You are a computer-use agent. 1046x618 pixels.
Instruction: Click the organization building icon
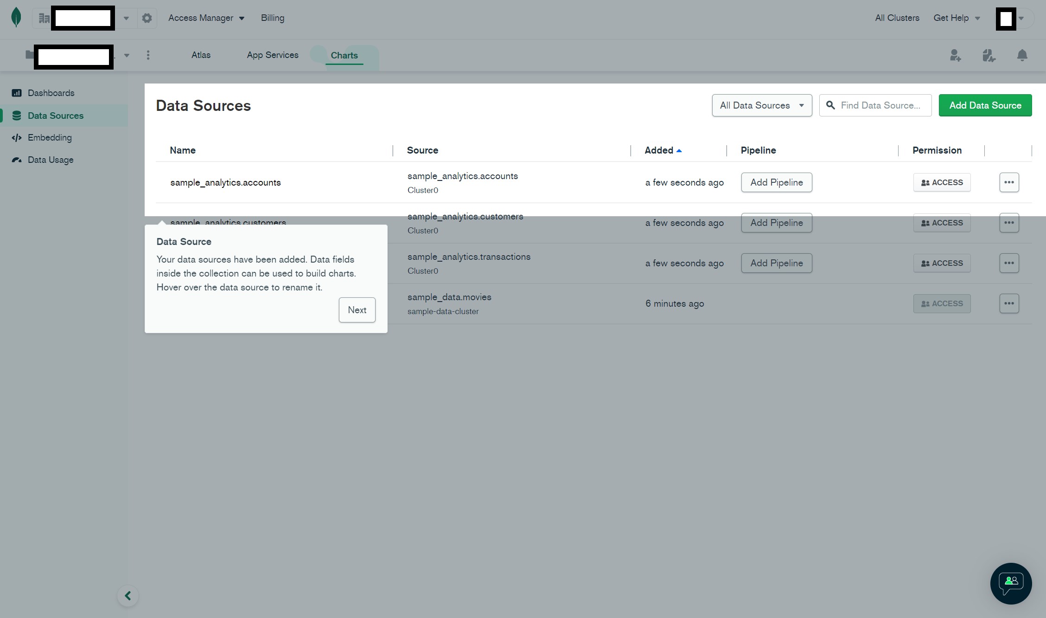click(44, 18)
